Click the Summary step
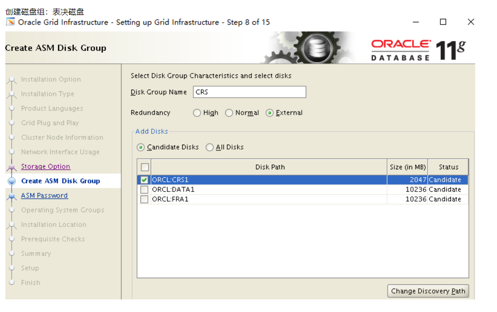The width and height of the screenshot is (497, 312). (x=36, y=254)
